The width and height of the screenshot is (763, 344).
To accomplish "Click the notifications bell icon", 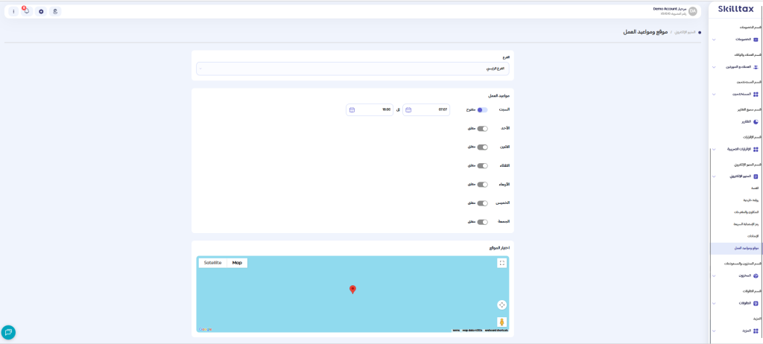I will tap(26, 11).
